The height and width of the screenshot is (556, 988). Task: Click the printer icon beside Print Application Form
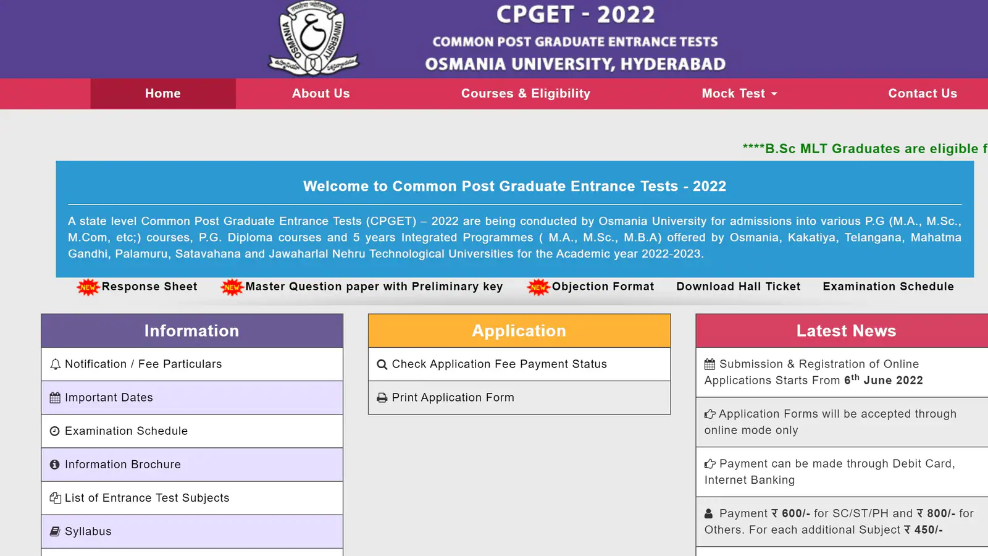pyautogui.click(x=382, y=398)
